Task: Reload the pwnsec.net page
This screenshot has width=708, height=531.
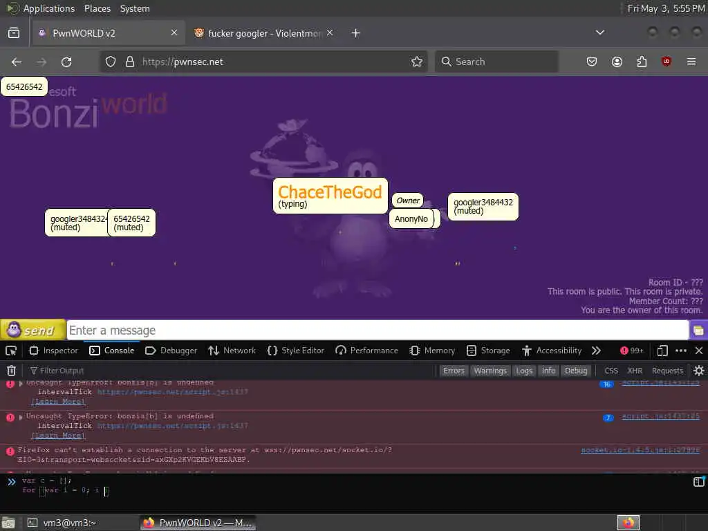Action: [x=66, y=62]
